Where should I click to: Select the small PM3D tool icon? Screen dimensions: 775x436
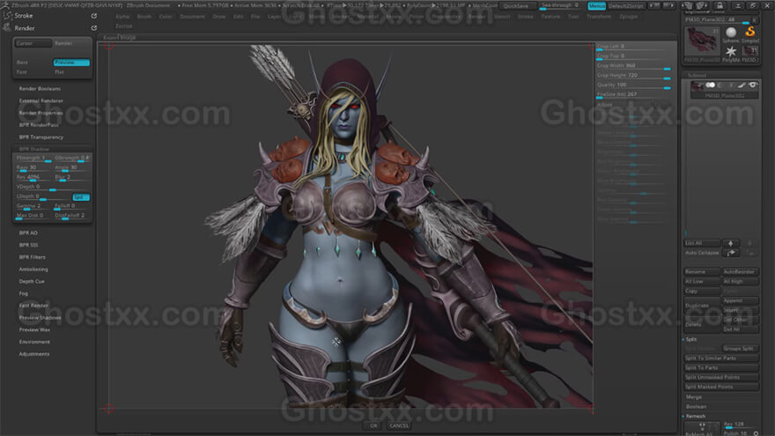(749, 53)
